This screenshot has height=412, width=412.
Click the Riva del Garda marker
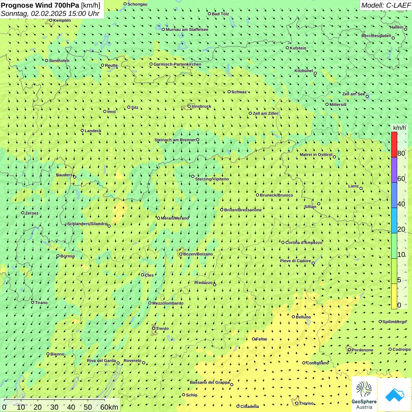tap(118, 363)
